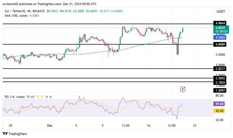Click the purple lightning bolt icon
Screen dimensions: 233x138
183,89
